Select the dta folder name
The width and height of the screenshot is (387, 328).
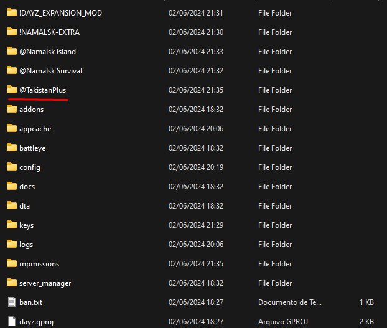pyautogui.click(x=25, y=206)
